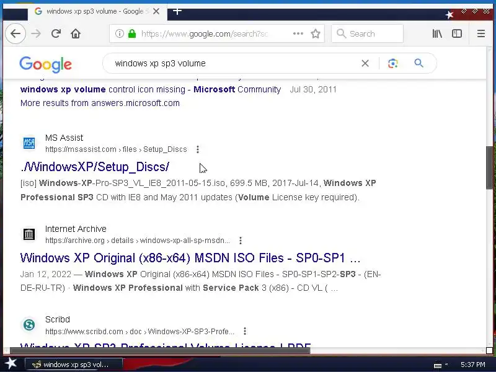The width and height of the screenshot is (496, 372).
Task: Click the vertical scrollbar thumb
Action: click(x=490, y=167)
